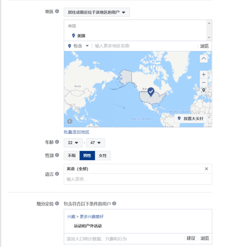Remove 英语 (全部) with the X icon
The image size is (244, 248).
click(x=207, y=169)
